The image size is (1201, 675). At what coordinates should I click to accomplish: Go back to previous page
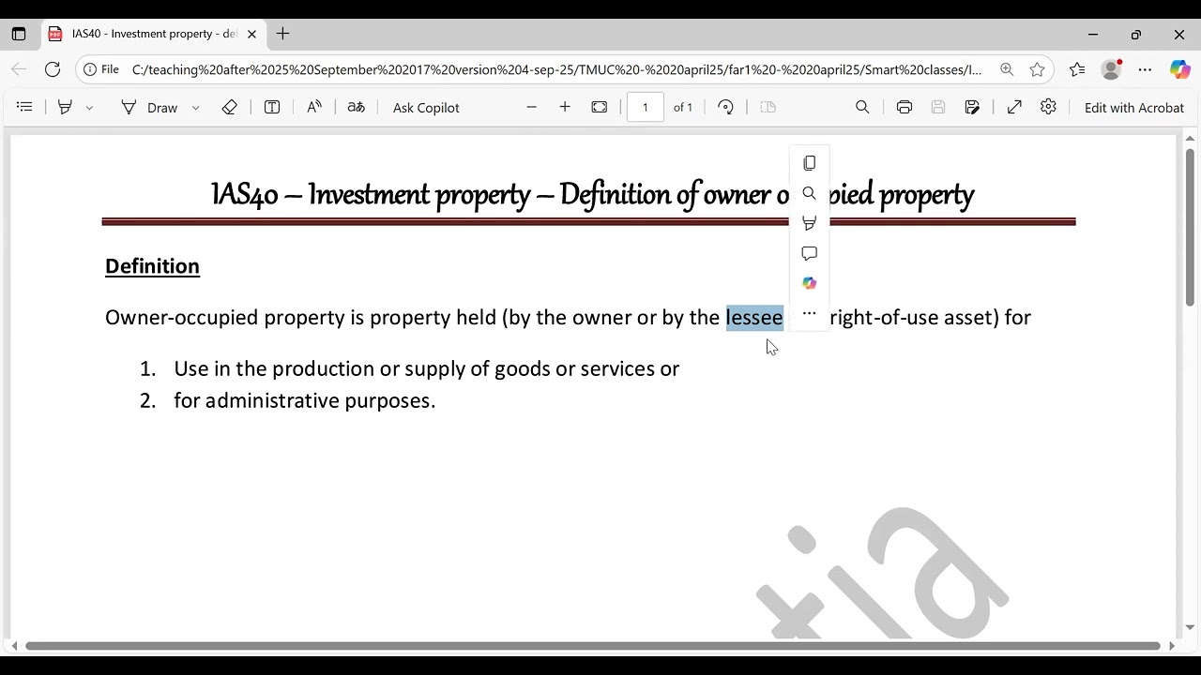[19, 69]
